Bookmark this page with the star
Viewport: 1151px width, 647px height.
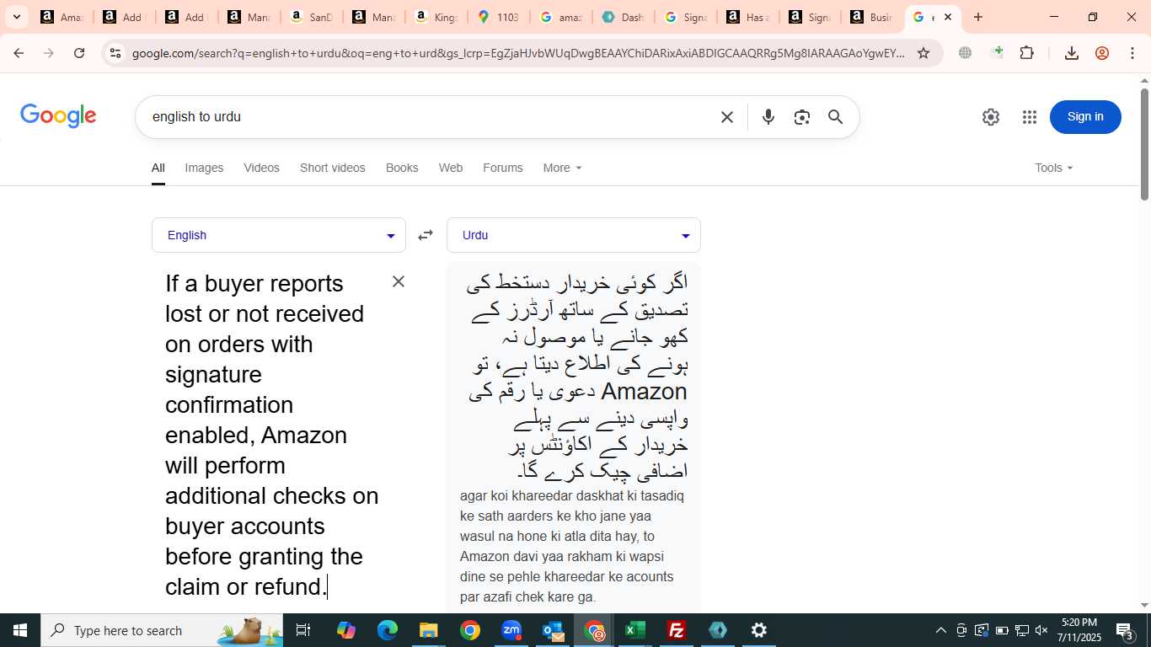pyautogui.click(x=923, y=53)
